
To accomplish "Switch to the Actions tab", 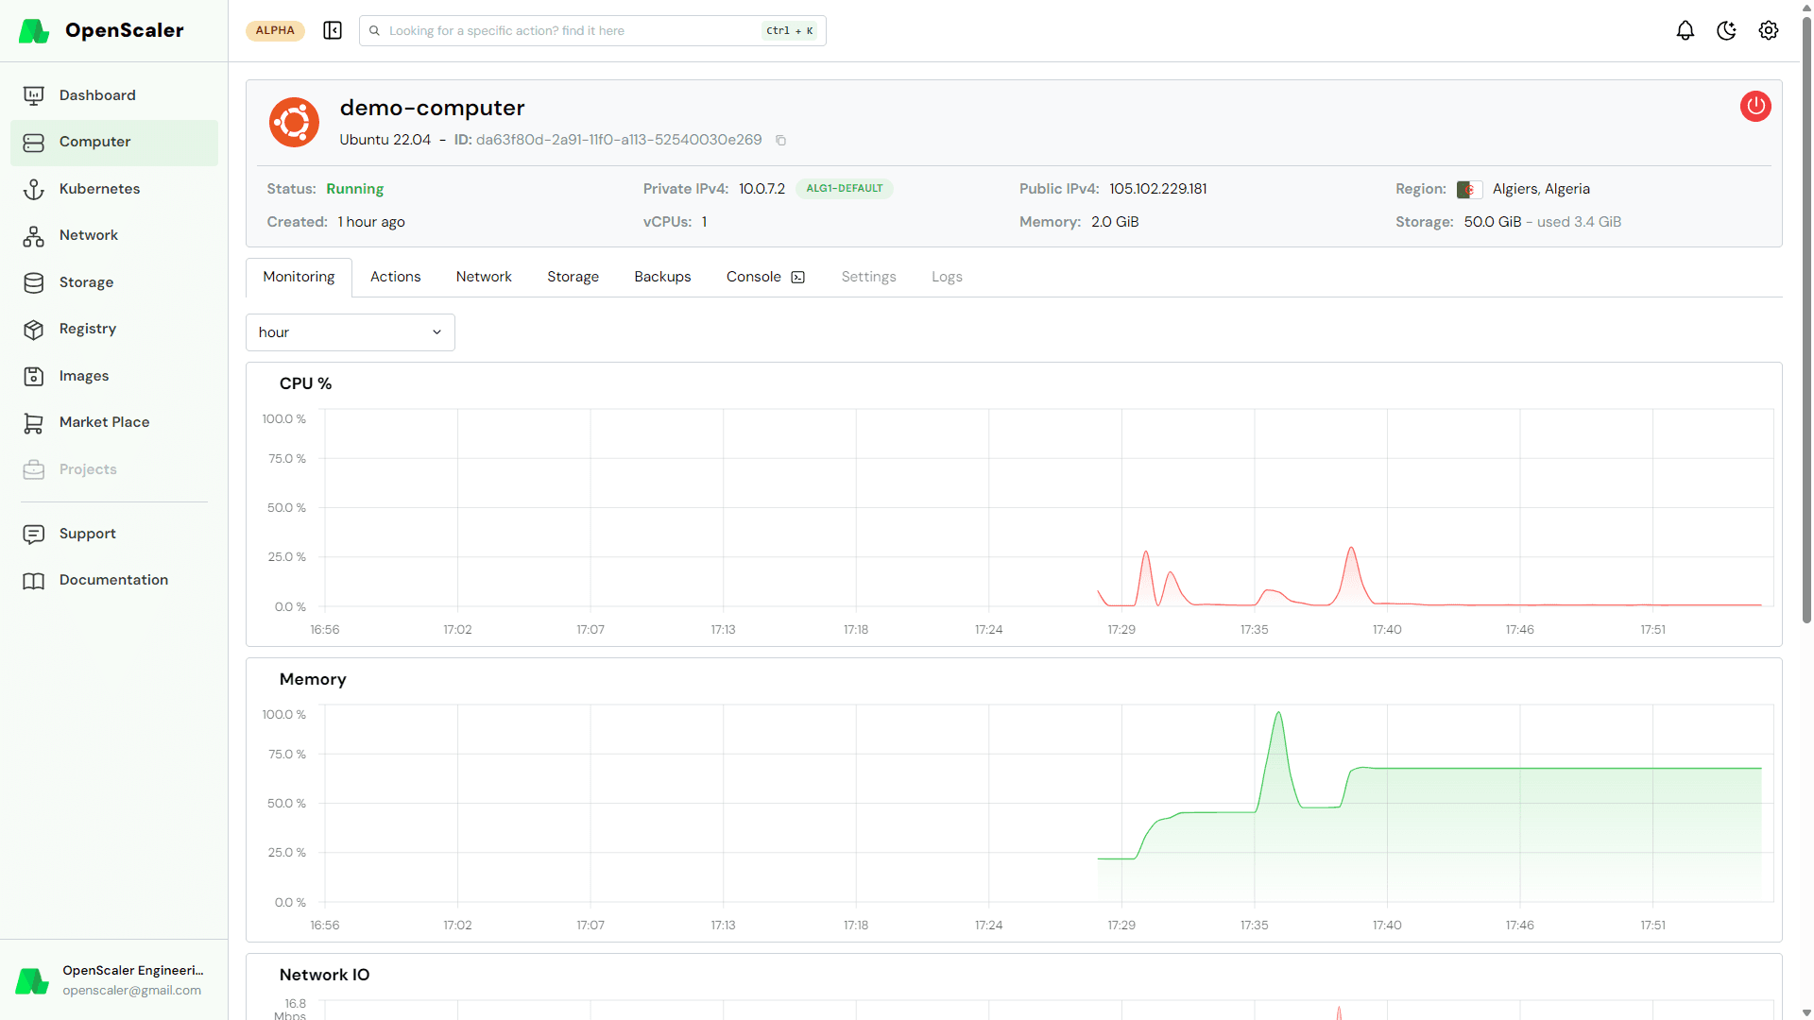I will coord(395,277).
